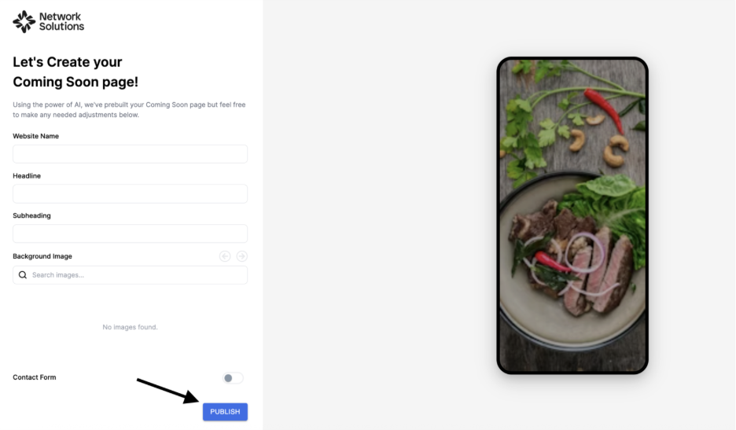Toggle the Contact Form switch

[x=233, y=378]
